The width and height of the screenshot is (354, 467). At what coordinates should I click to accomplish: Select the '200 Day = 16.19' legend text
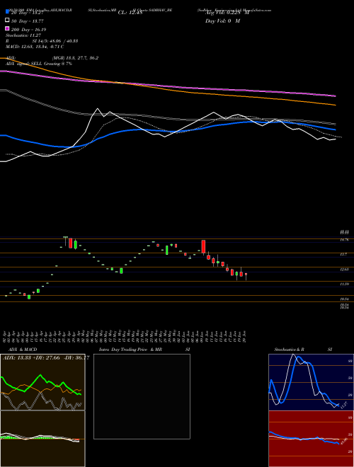click(28, 30)
